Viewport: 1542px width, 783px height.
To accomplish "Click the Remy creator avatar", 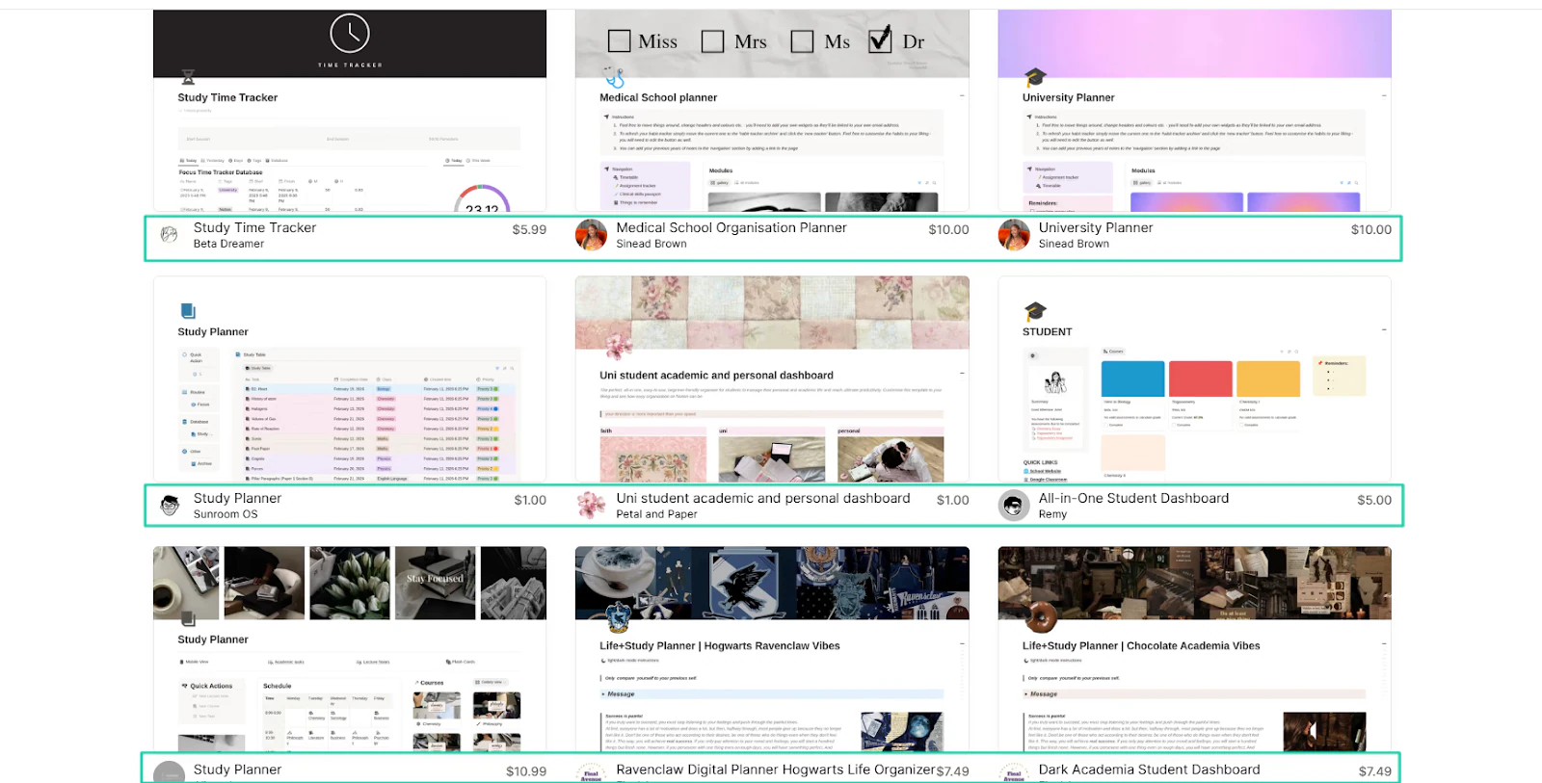I will click(1014, 505).
